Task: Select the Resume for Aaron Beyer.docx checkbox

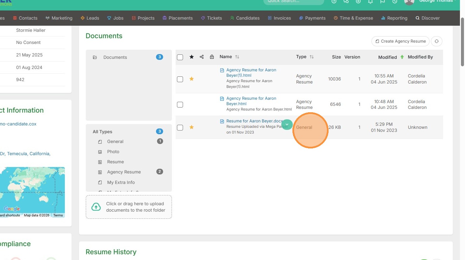Action: [x=180, y=127]
